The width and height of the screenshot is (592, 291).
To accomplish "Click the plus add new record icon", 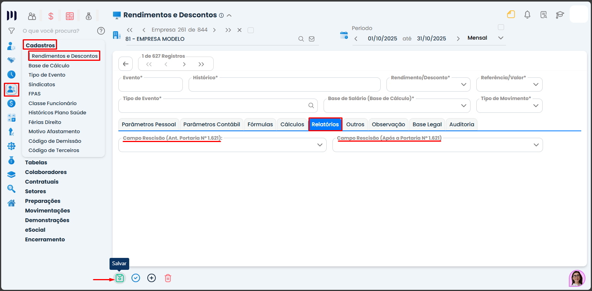I will (x=152, y=278).
